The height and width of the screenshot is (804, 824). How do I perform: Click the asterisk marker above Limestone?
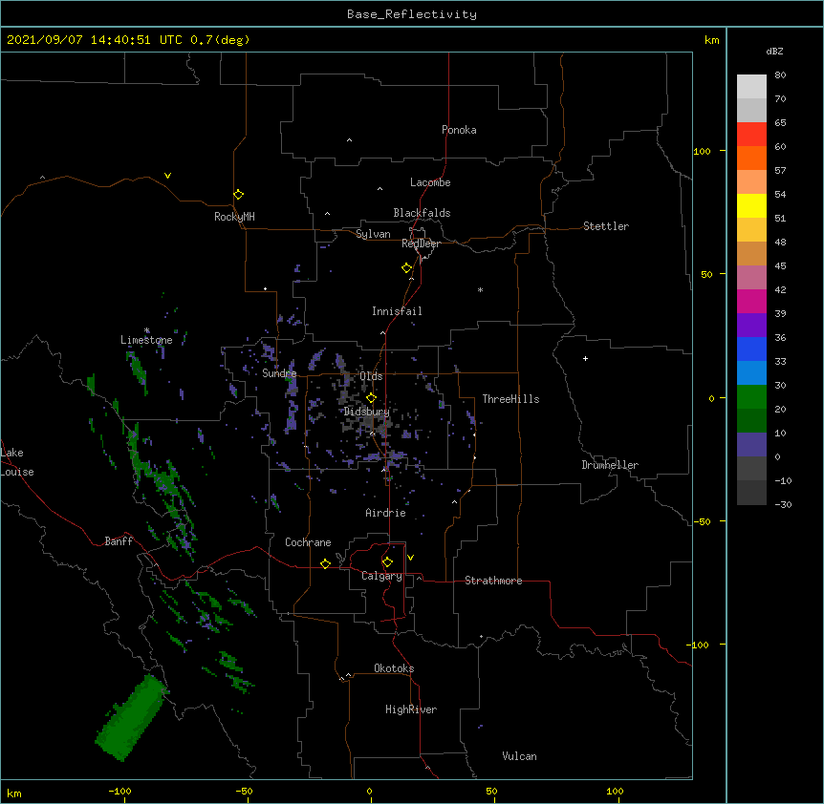pyautogui.click(x=147, y=330)
